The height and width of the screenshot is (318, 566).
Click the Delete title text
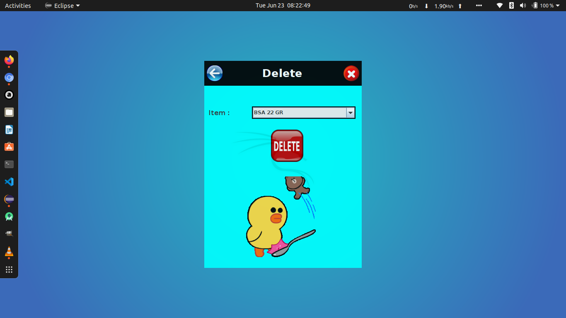click(x=282, y=73)
